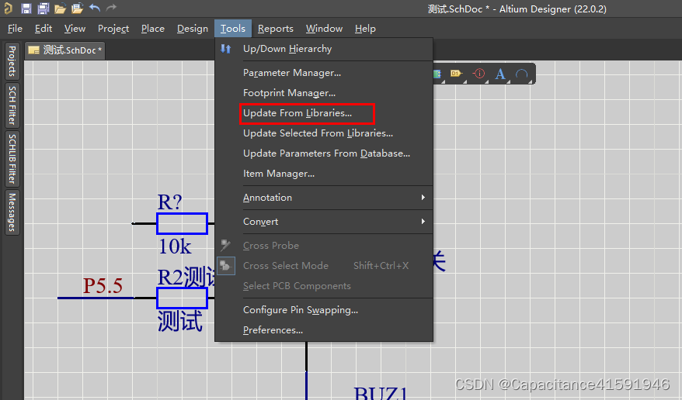Click the Save All documents icon
Screen dimensions: 682x400
tap(43, 9)
